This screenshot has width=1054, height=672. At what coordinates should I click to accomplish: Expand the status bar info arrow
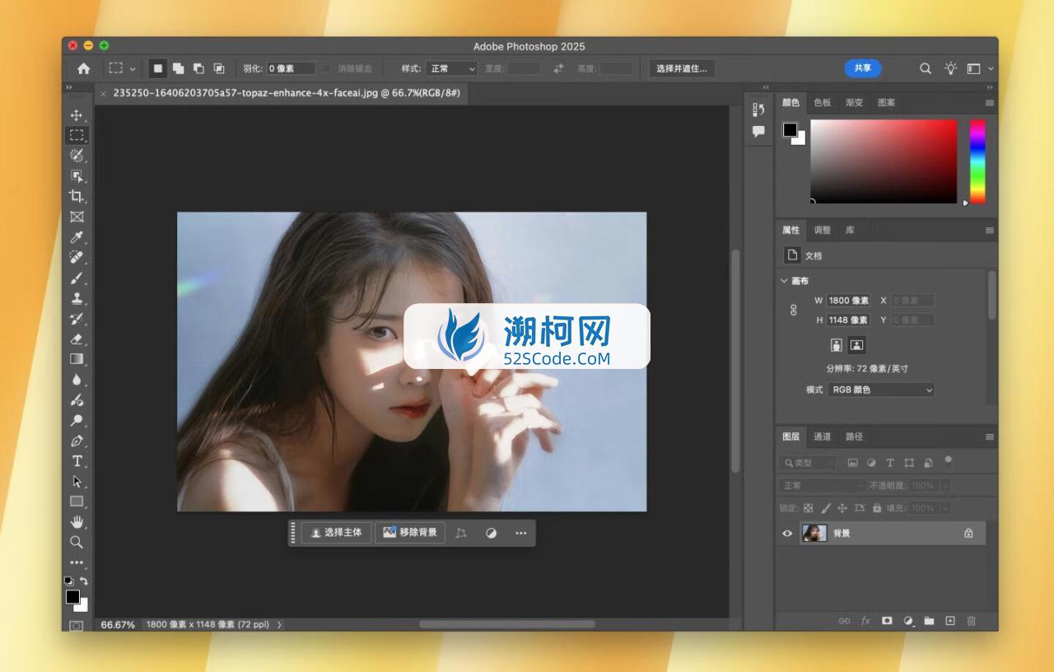click(x=279, y=624)
